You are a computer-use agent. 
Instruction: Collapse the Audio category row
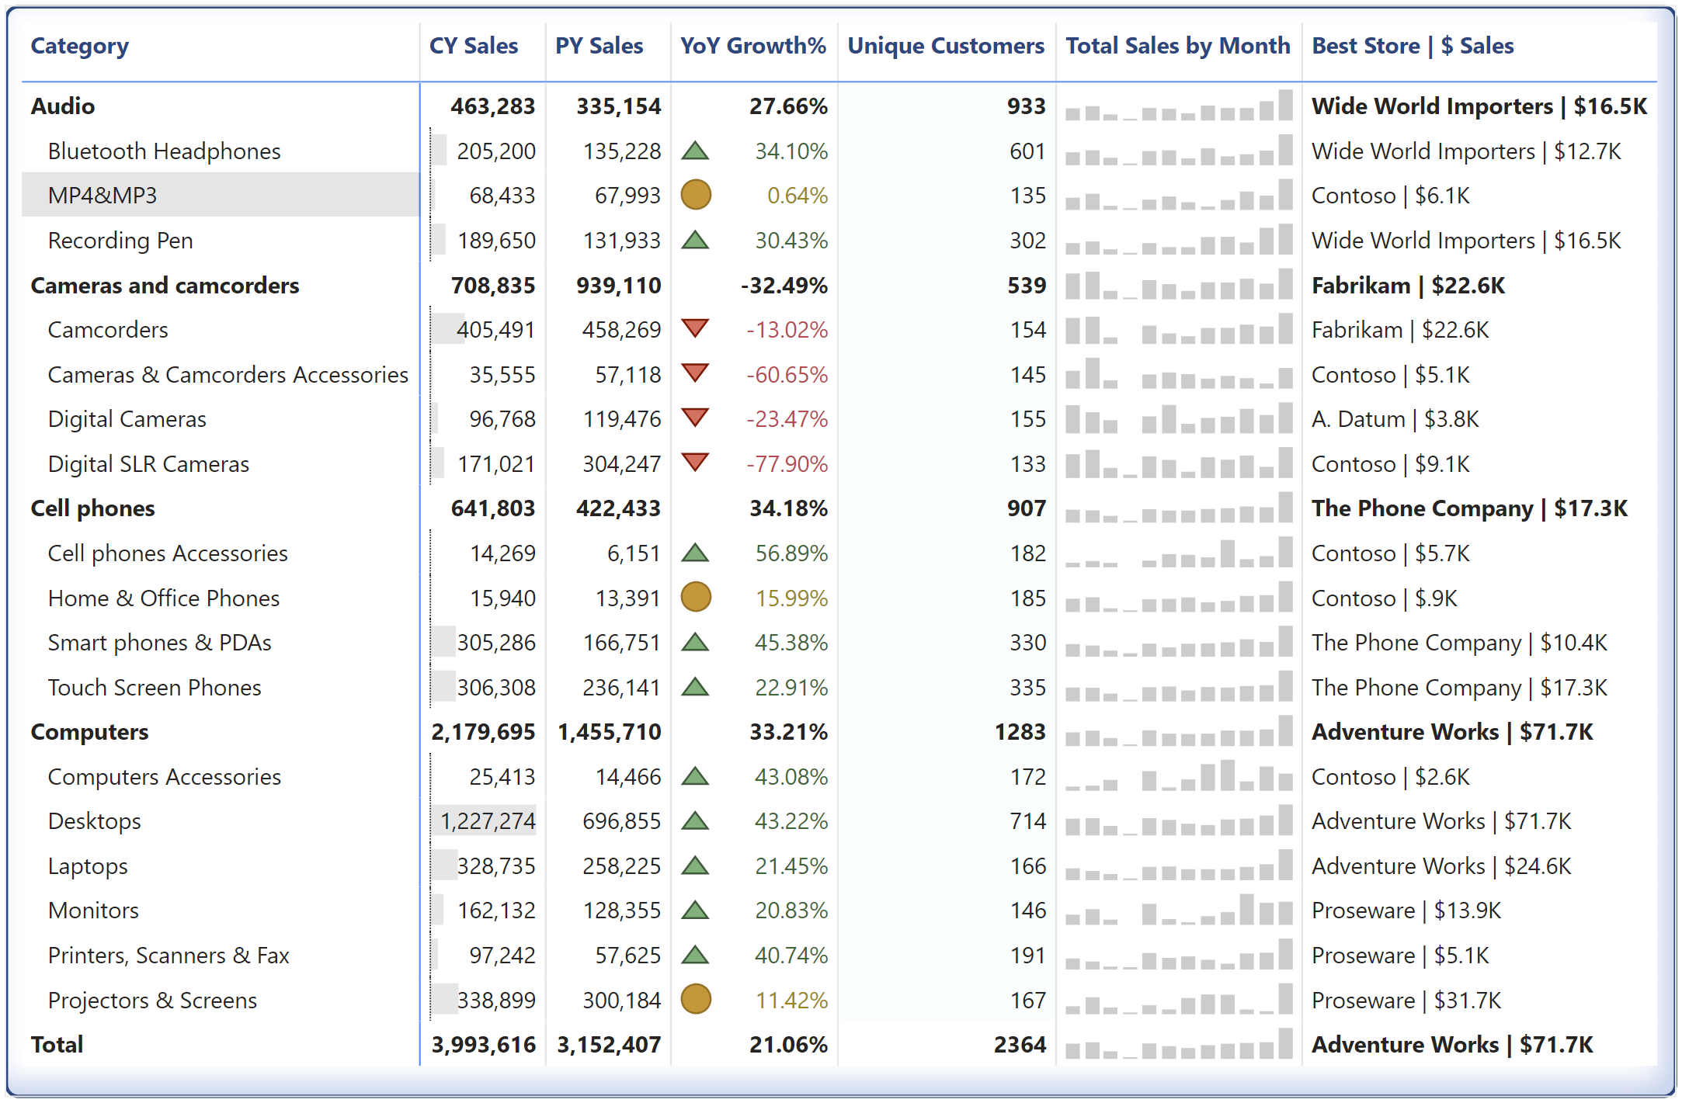(x=62, y=106)
